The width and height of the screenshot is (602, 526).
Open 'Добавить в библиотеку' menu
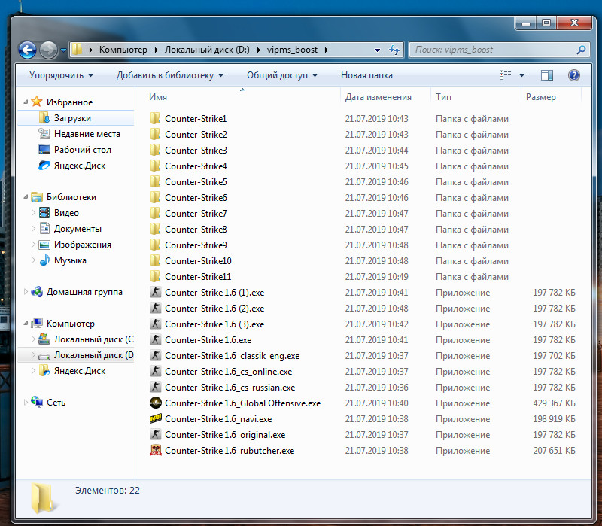pyautogui.click(x=170, y=75)
